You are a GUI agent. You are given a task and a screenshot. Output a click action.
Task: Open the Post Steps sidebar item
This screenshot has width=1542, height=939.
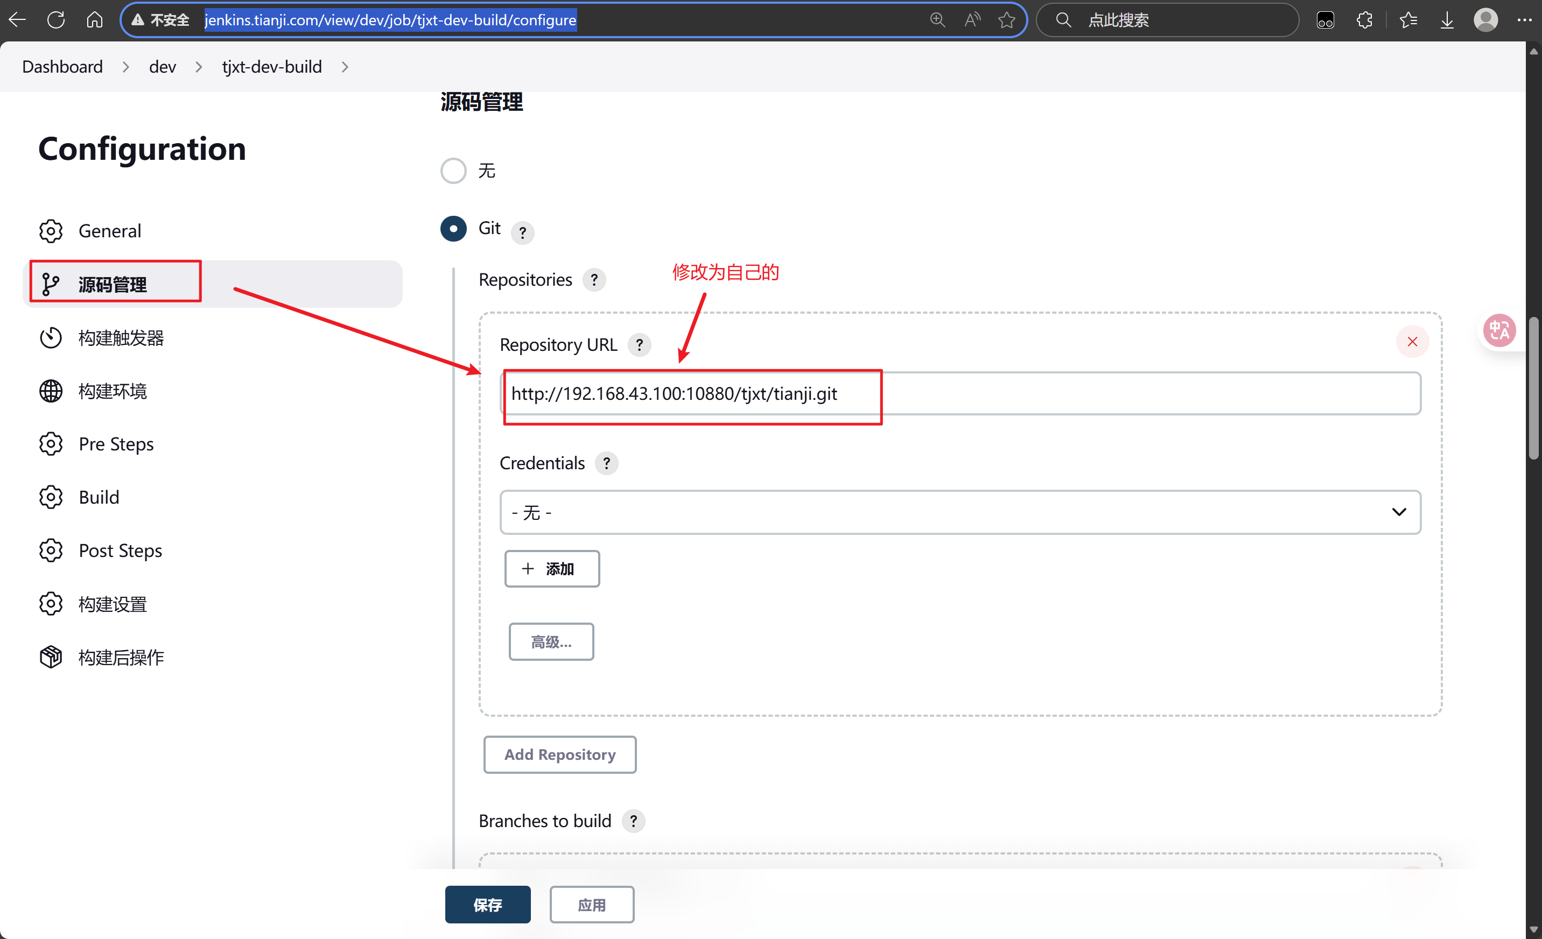pyautogui.click(x=120, y=550)
